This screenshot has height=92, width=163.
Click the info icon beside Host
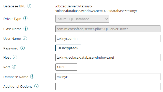coord(15,57)
